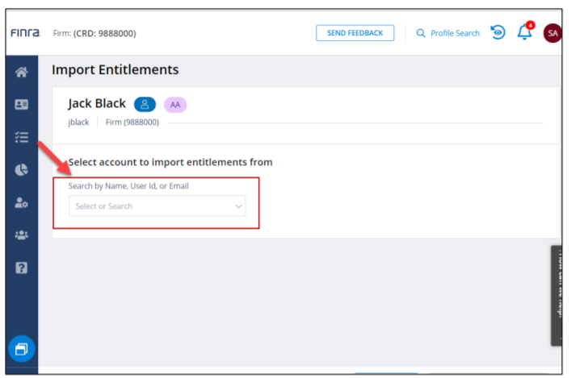Click the blue user badge next to Jack Black
This screenshot has height=378, width=571.
pyautogui.click(x=145, y=104)
